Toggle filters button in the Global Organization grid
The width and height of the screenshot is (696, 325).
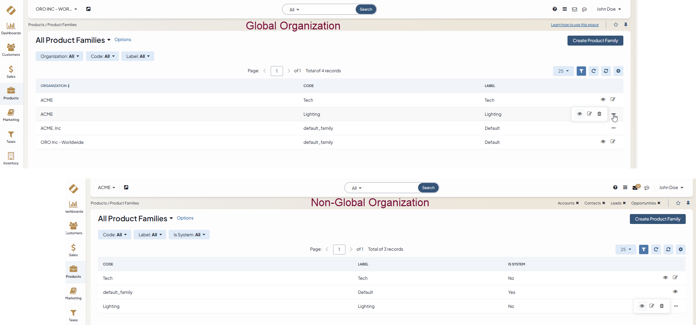tap(581, 71)
